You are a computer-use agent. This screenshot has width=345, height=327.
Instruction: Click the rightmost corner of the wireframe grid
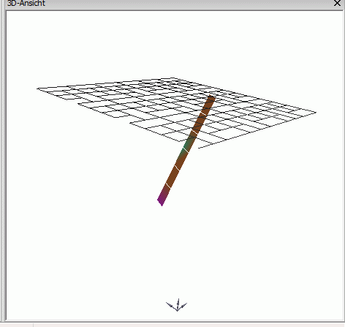(x=316, y=112)
